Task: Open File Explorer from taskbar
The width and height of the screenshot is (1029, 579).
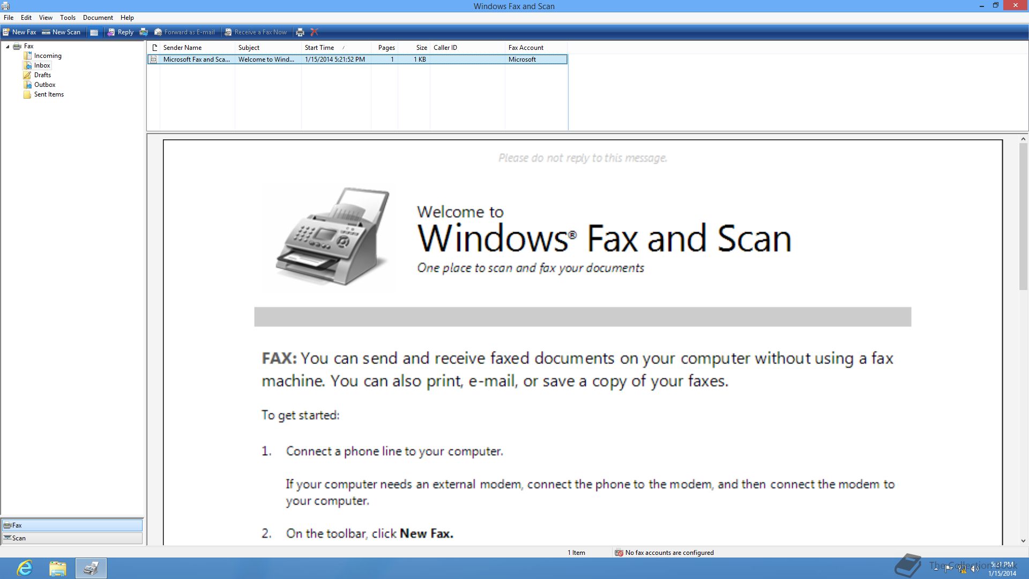Action: pyautogui.click(x=58, y=568)
